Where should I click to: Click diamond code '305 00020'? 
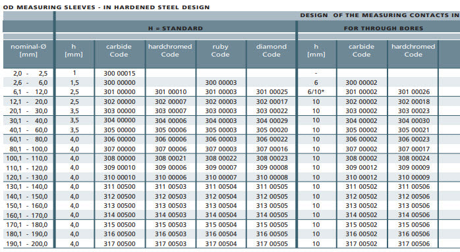[272, 130]
